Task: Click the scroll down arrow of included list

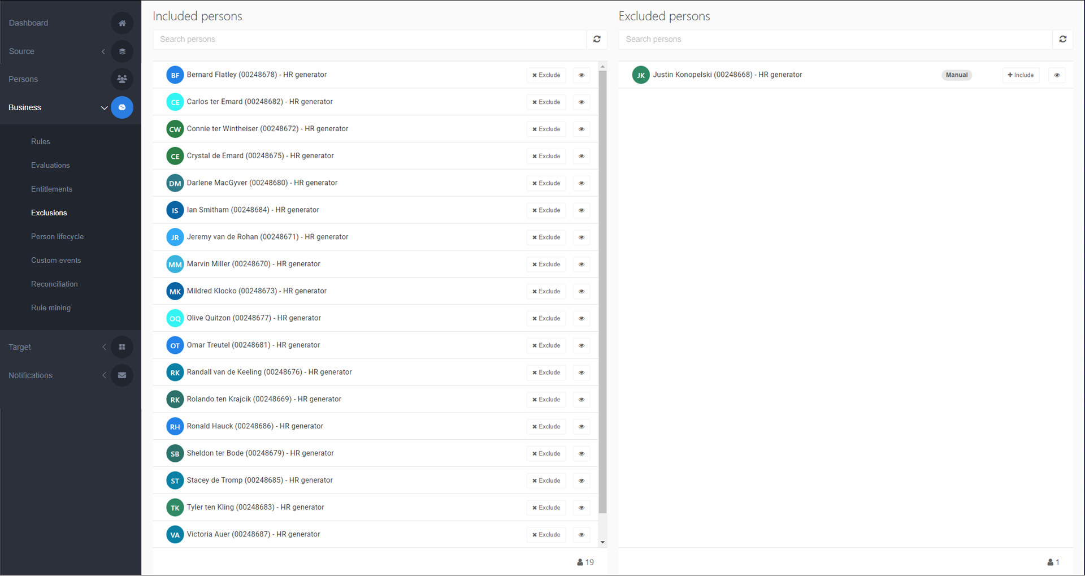Action: (602, 542)
